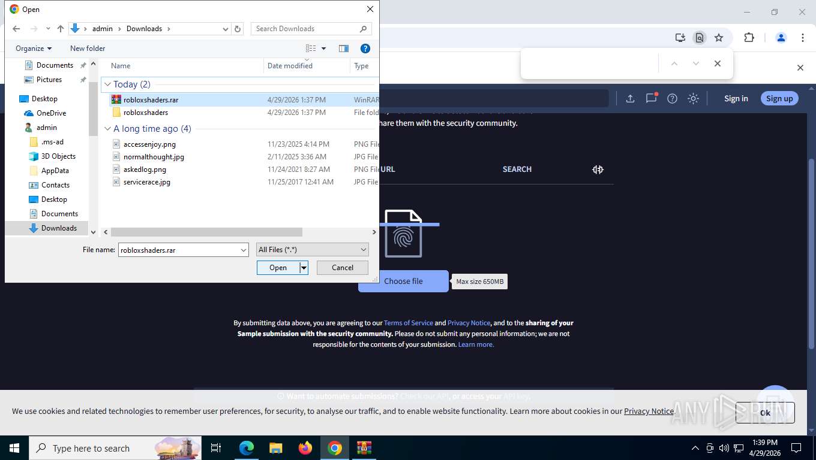Click the File name input field
The width and height of the screenshot is (816, 460).
click(x=178, y=250)
